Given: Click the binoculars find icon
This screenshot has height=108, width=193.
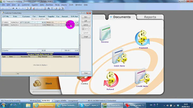Looking at the screenshot, I should point(49,8).
